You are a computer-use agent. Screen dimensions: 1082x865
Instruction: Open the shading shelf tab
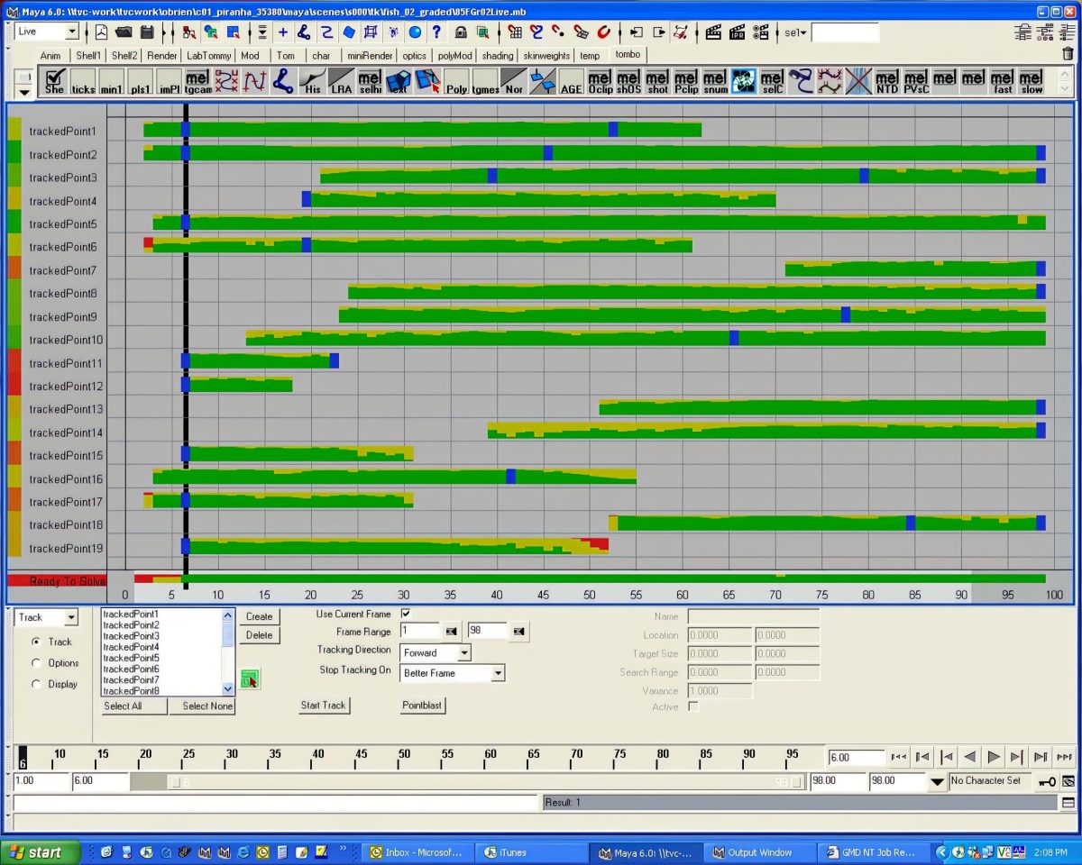pos(497,55)
